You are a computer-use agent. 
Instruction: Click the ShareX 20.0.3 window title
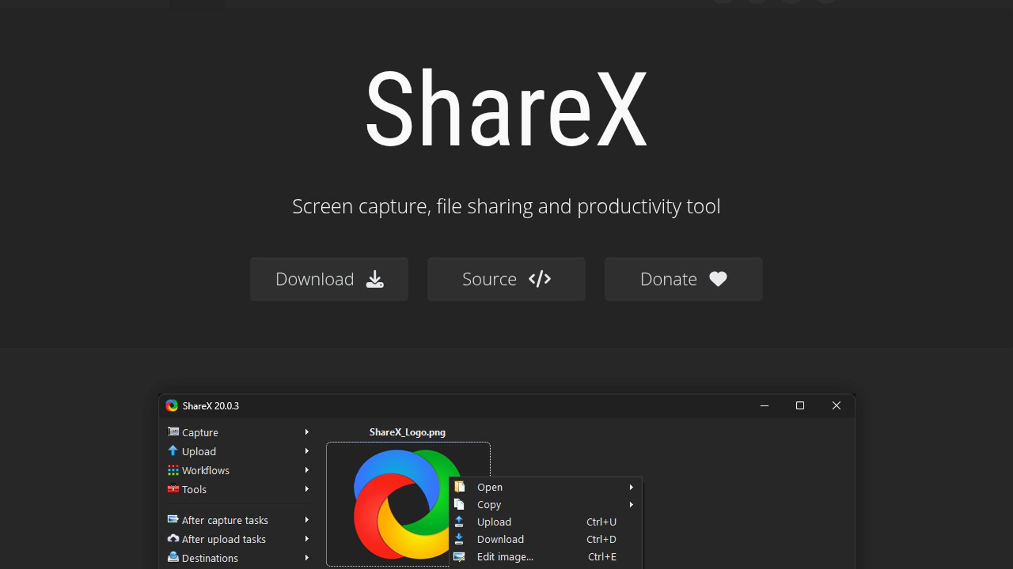tap(211, 406)
